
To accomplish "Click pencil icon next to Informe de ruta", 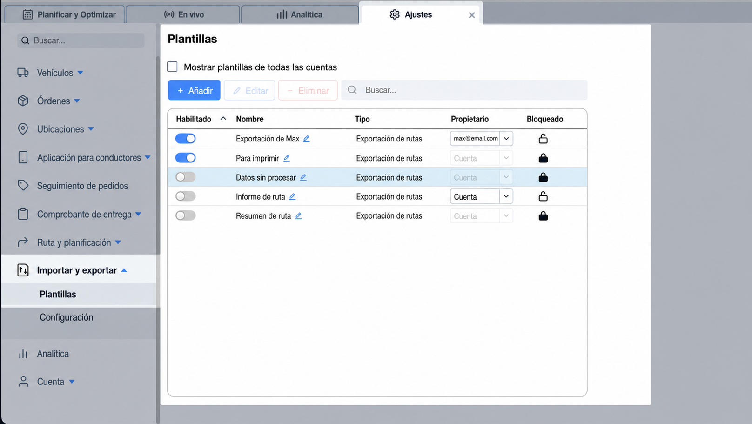I will point(292,197).
